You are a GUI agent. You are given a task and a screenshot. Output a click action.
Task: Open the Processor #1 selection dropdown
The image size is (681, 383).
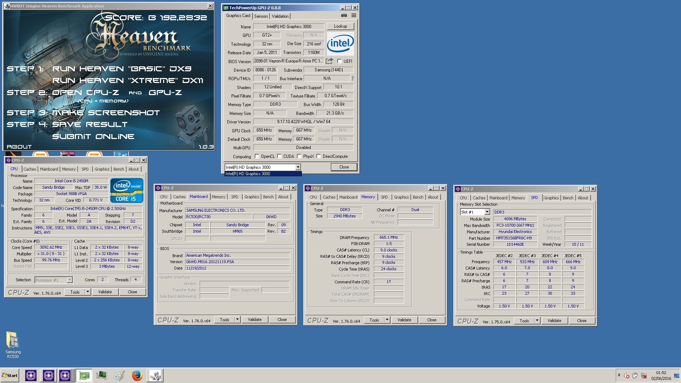coord(70,280)
